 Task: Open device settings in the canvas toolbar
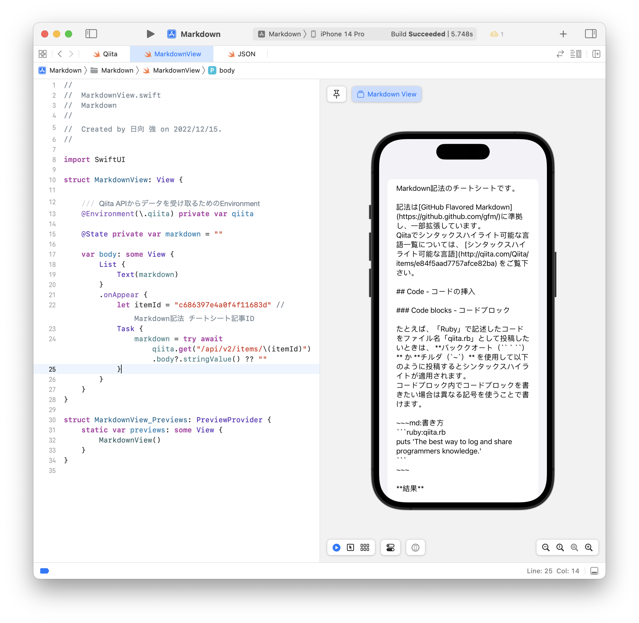pos(390,547)
